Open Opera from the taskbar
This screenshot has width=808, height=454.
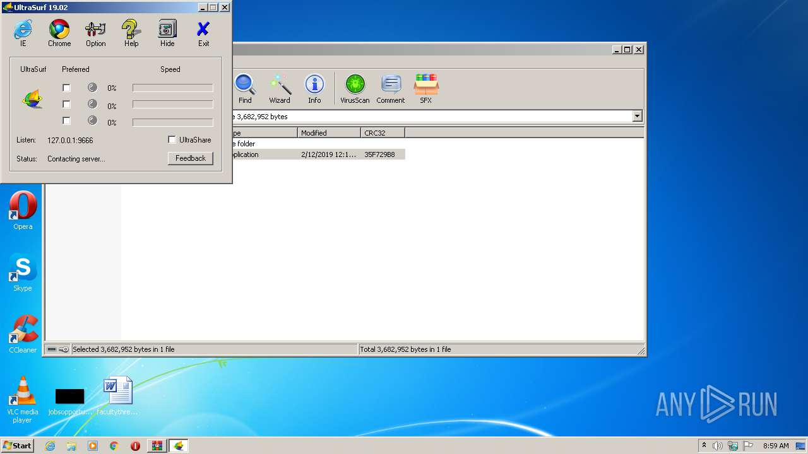[135, 446]
